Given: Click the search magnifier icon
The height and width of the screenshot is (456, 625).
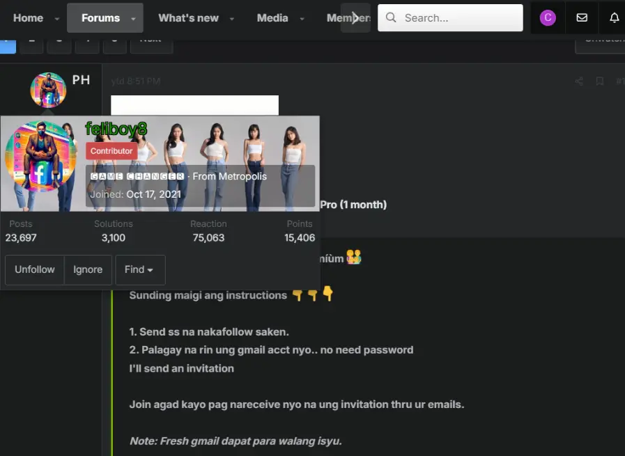Looking at the screenshot, I should pyautogui.click(x=391, y=17).
